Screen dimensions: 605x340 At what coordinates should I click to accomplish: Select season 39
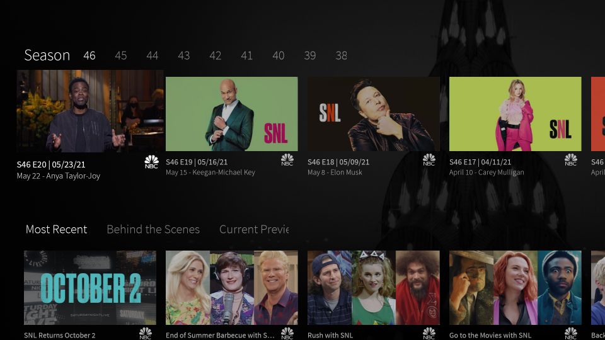310,55
